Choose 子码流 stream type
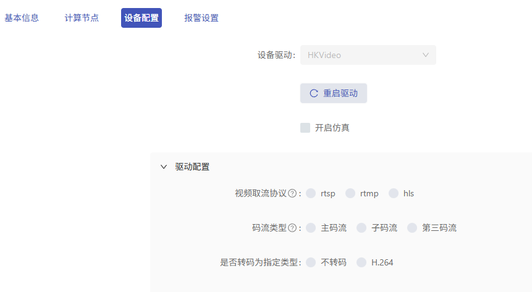 pyautogui.click(x=361, y=228)
